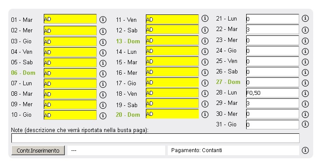Click the yellow AD field for 15 - Mar

[x=172, y=62]
